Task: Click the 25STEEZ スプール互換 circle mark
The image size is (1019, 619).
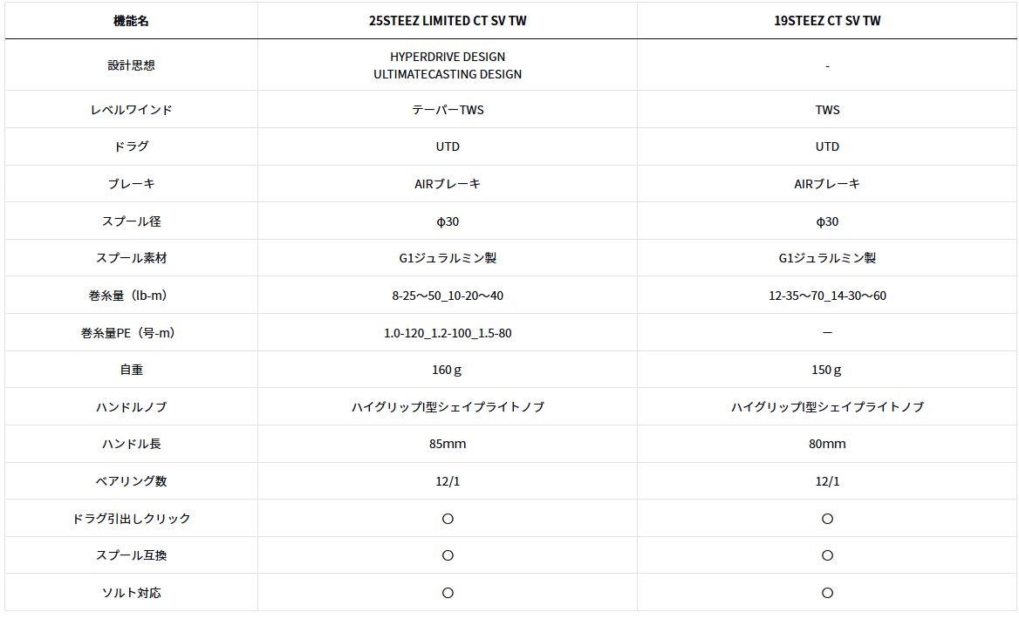Action: point(447,555)
